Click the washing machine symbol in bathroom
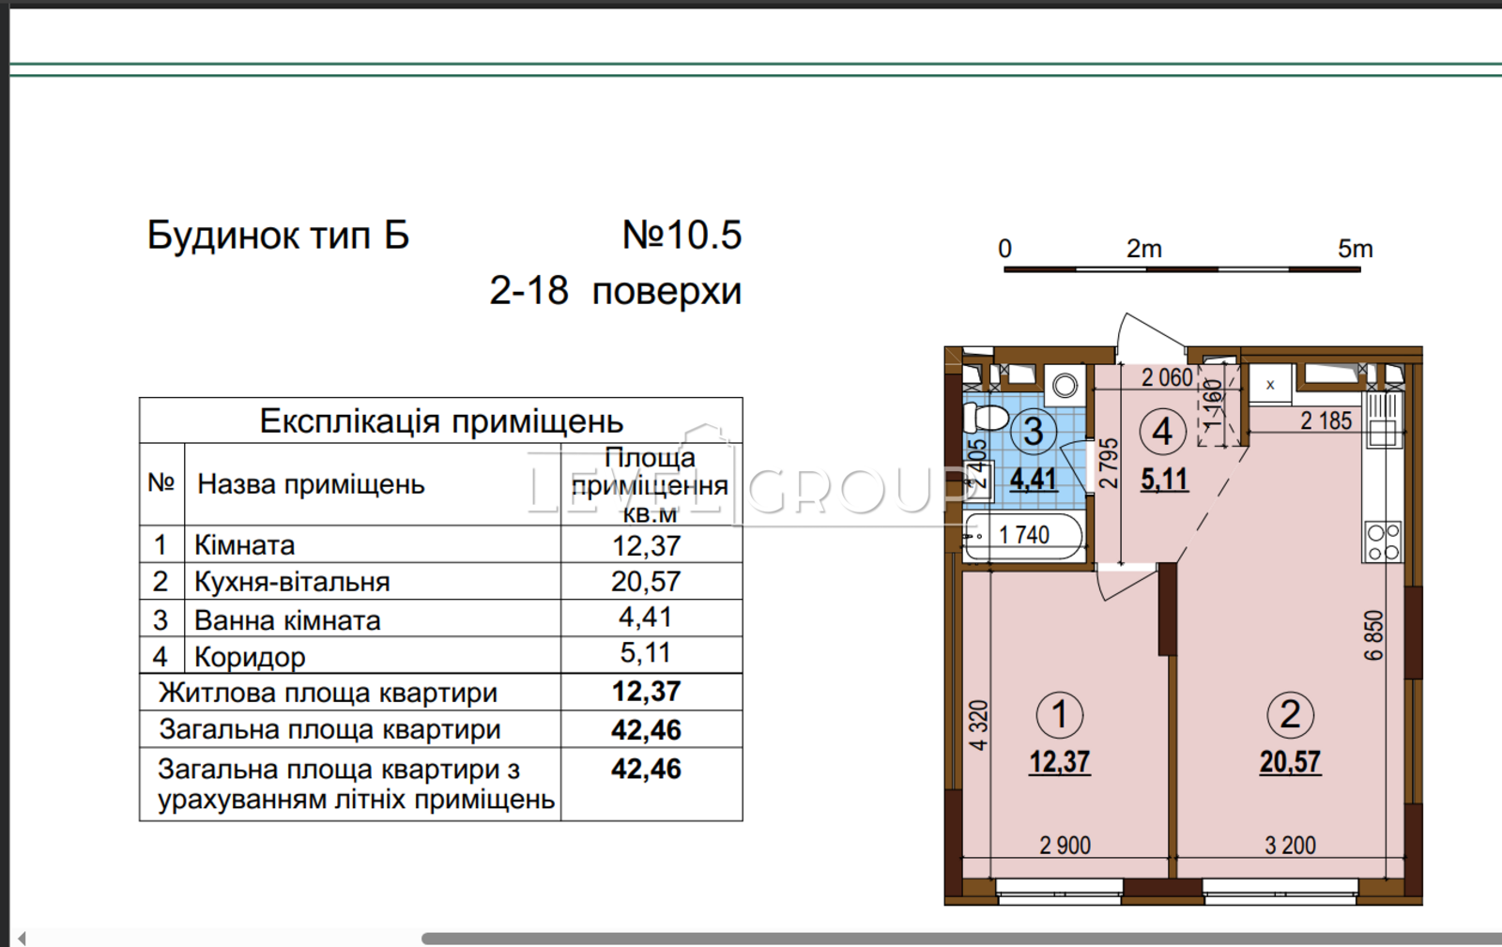The image size is (1502, 947). [x=1064, y=385]
